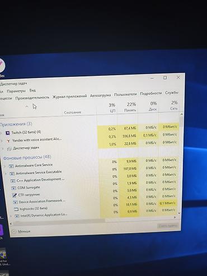Click the Диспетчер задач process icon

9,149
